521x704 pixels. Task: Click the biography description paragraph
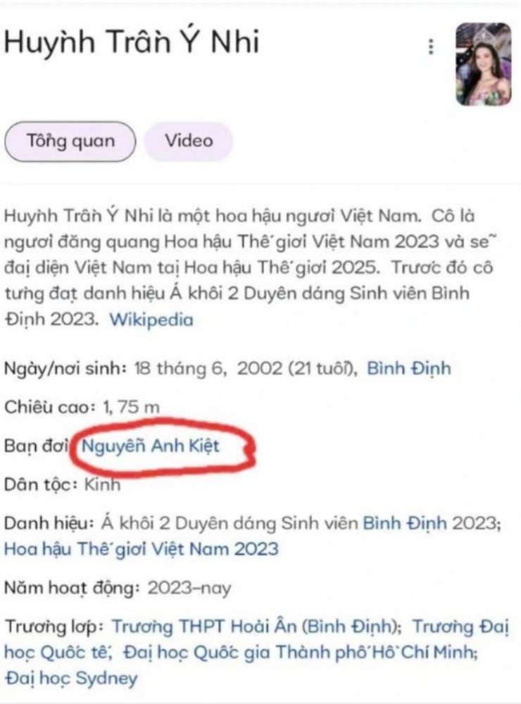[249, 268]
